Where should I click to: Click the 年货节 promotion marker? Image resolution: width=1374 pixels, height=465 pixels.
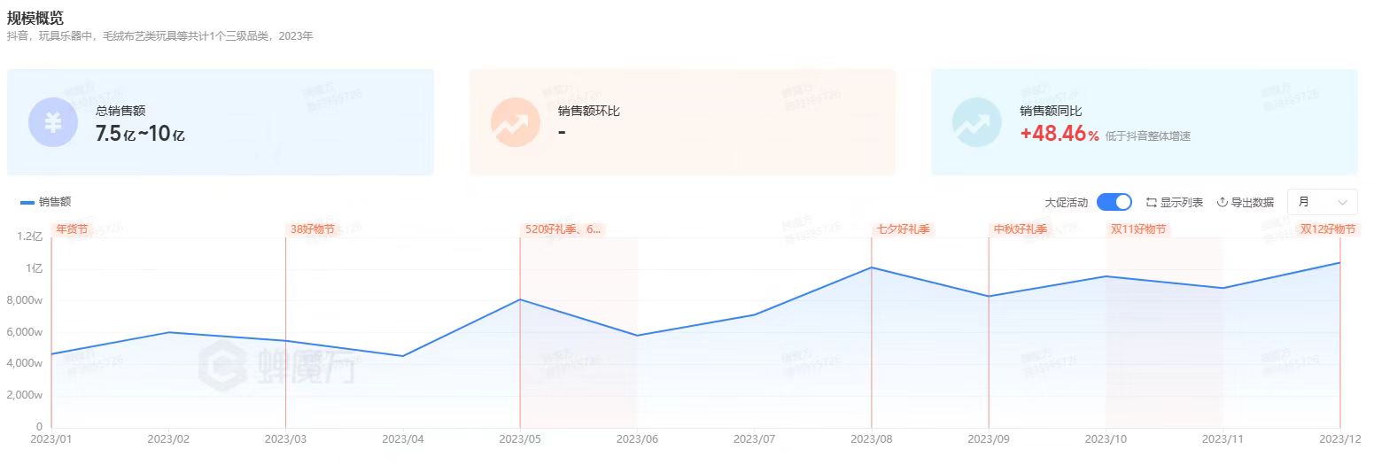(73, 229)
